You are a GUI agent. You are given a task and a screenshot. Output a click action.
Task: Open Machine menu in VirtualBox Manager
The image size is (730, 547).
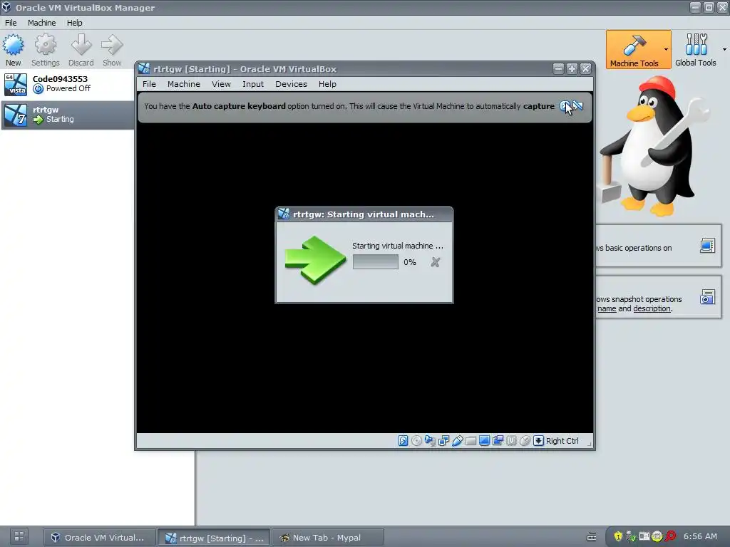coord(41,23)
